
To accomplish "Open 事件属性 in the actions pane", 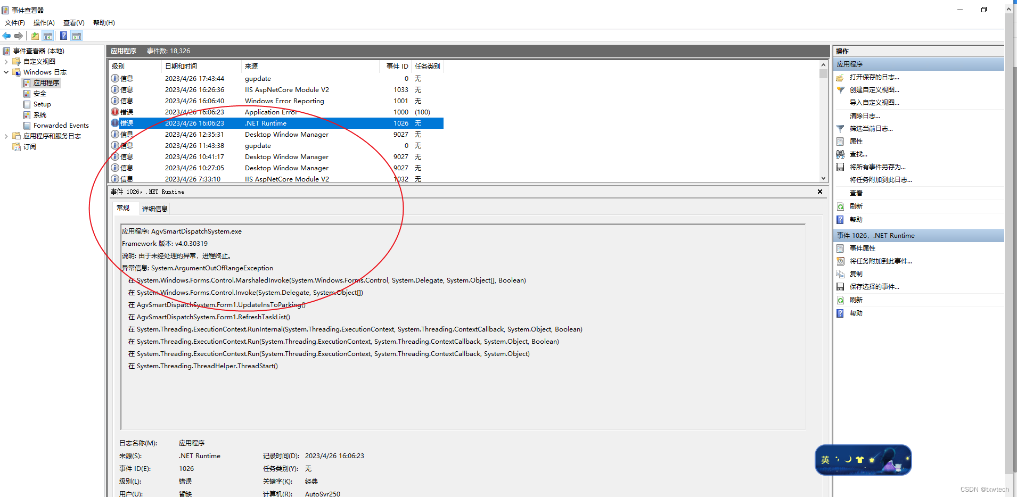I will [x=862, y=248].
